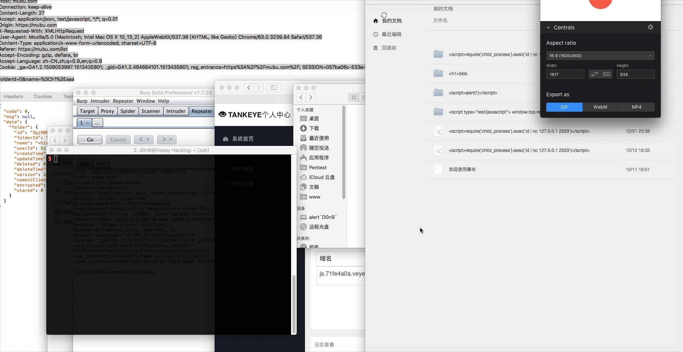Click the sync refresh icon above 我的文档

point(384,15)
